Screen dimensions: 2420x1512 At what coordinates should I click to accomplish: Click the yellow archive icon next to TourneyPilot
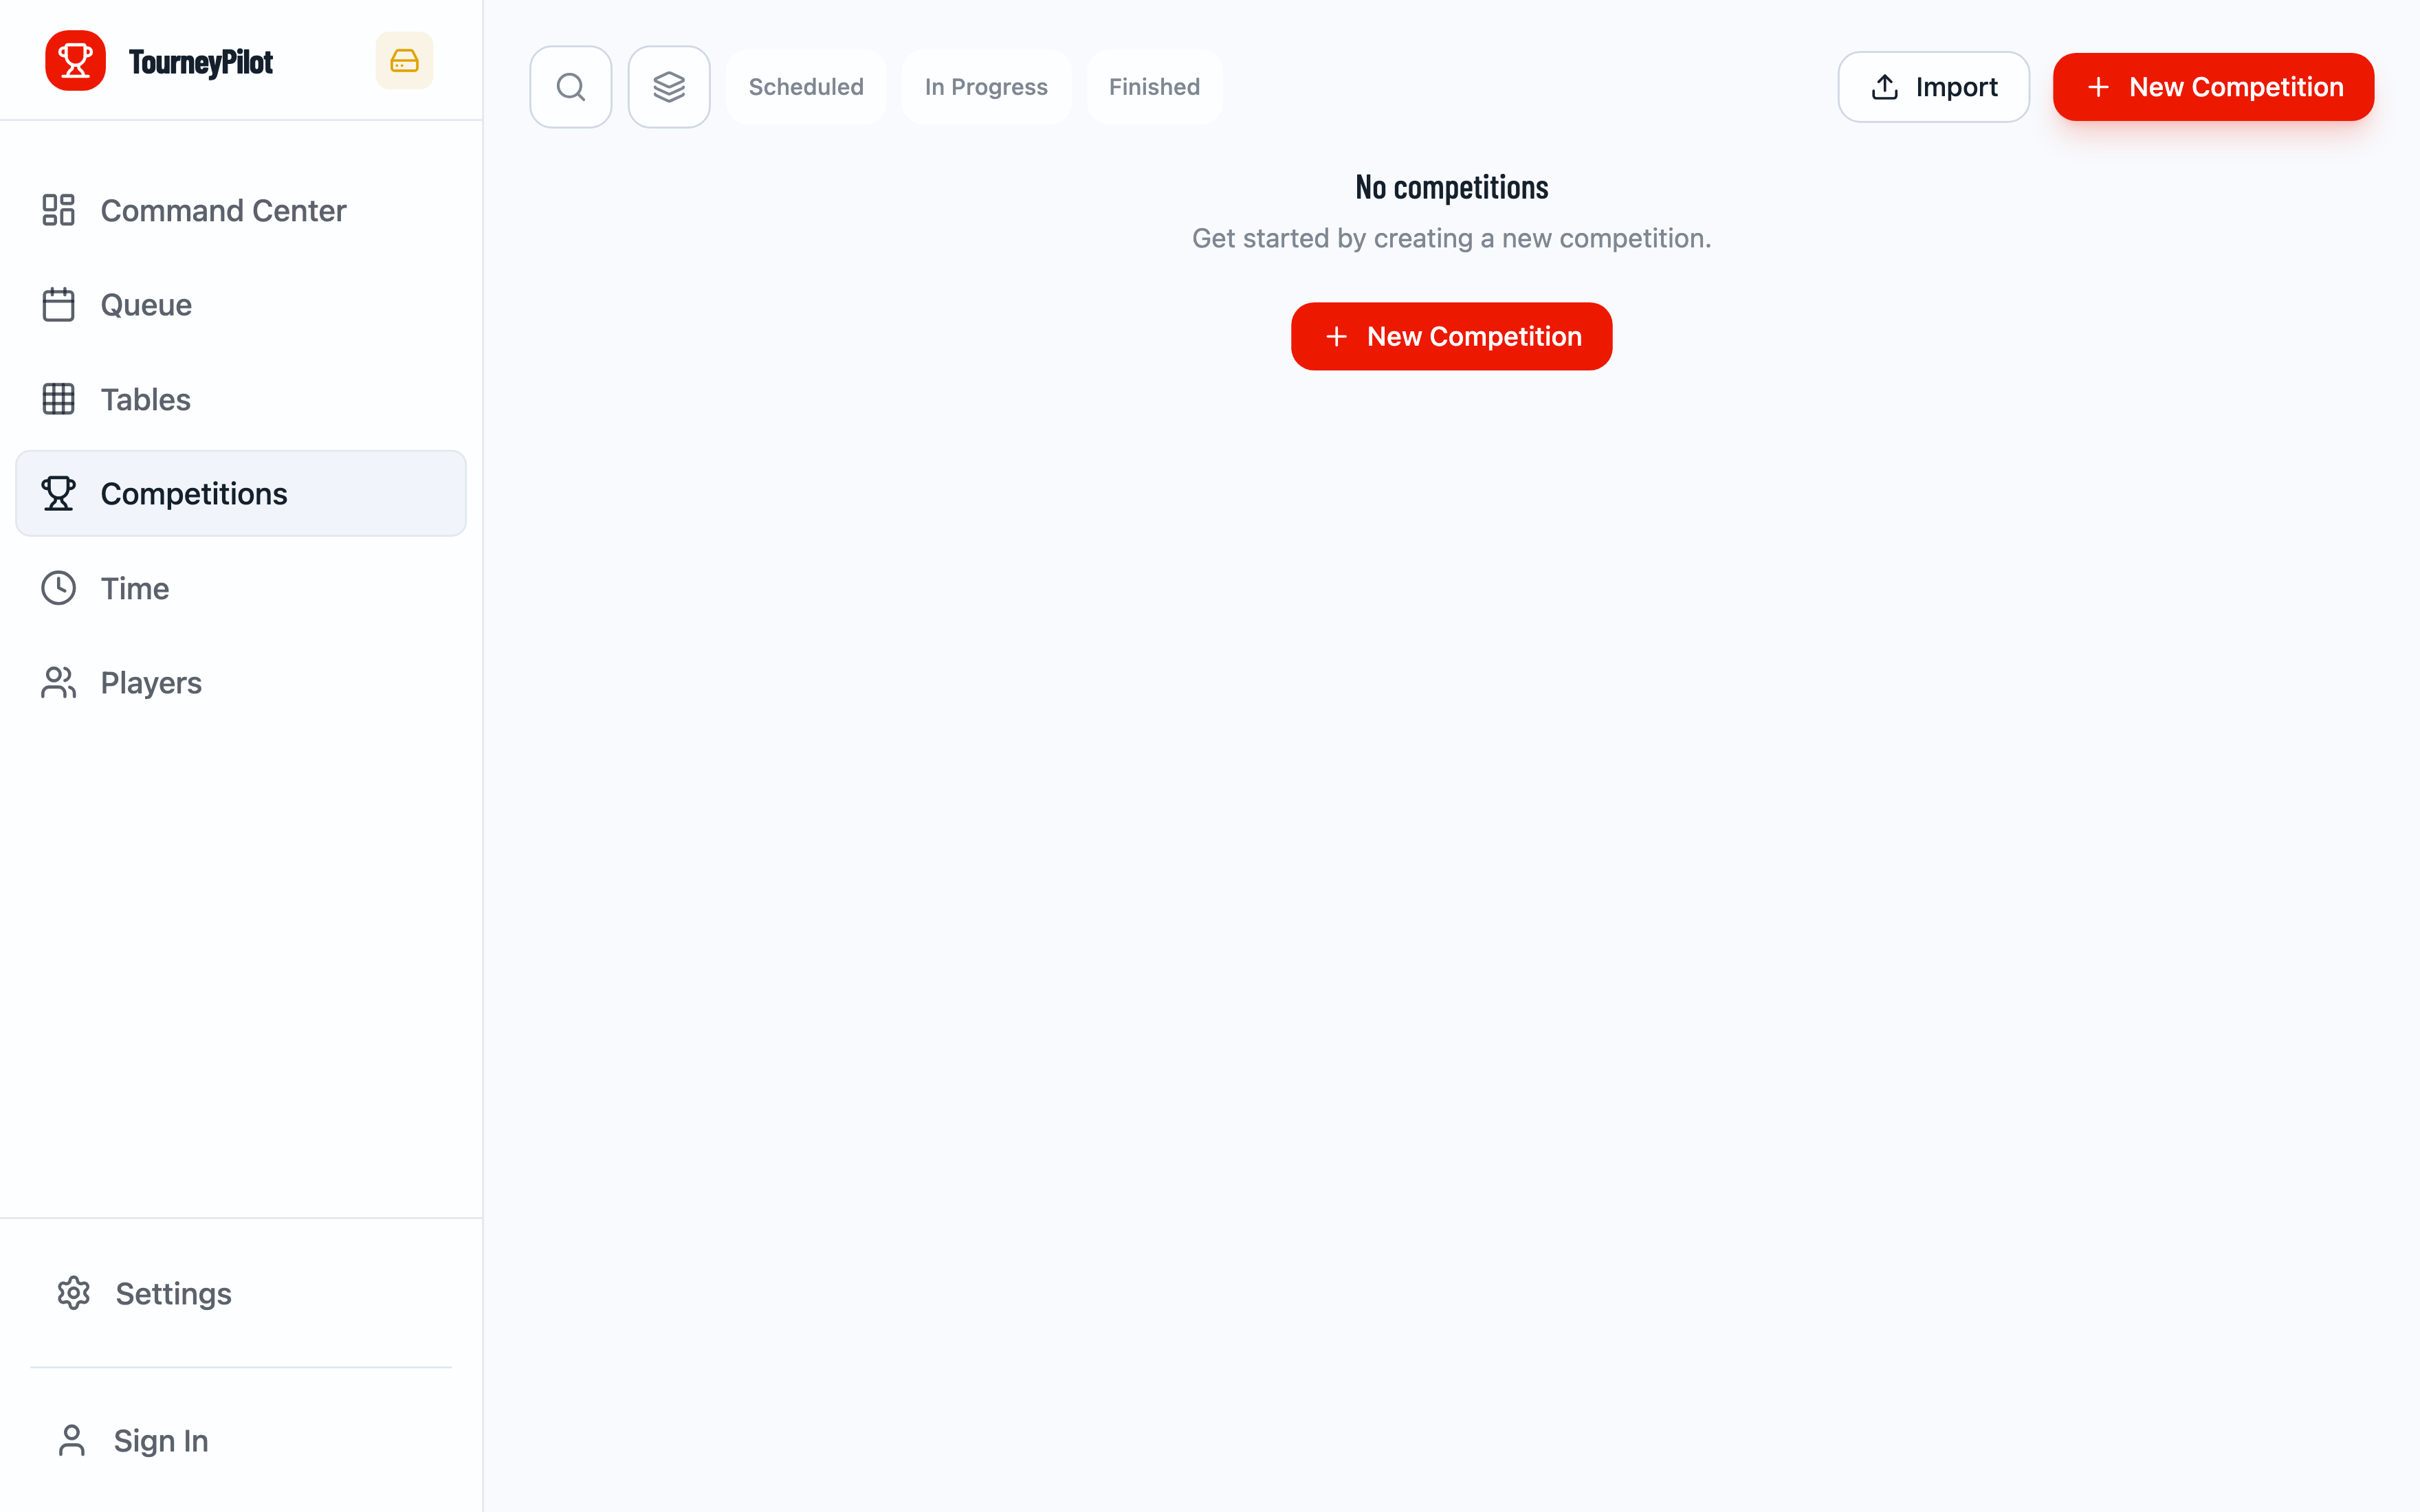[x=404, y=60]
